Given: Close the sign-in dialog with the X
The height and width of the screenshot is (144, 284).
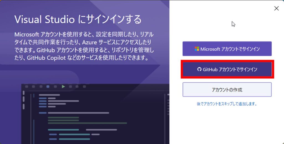Looking at the screenshot, I should (277, 8).
